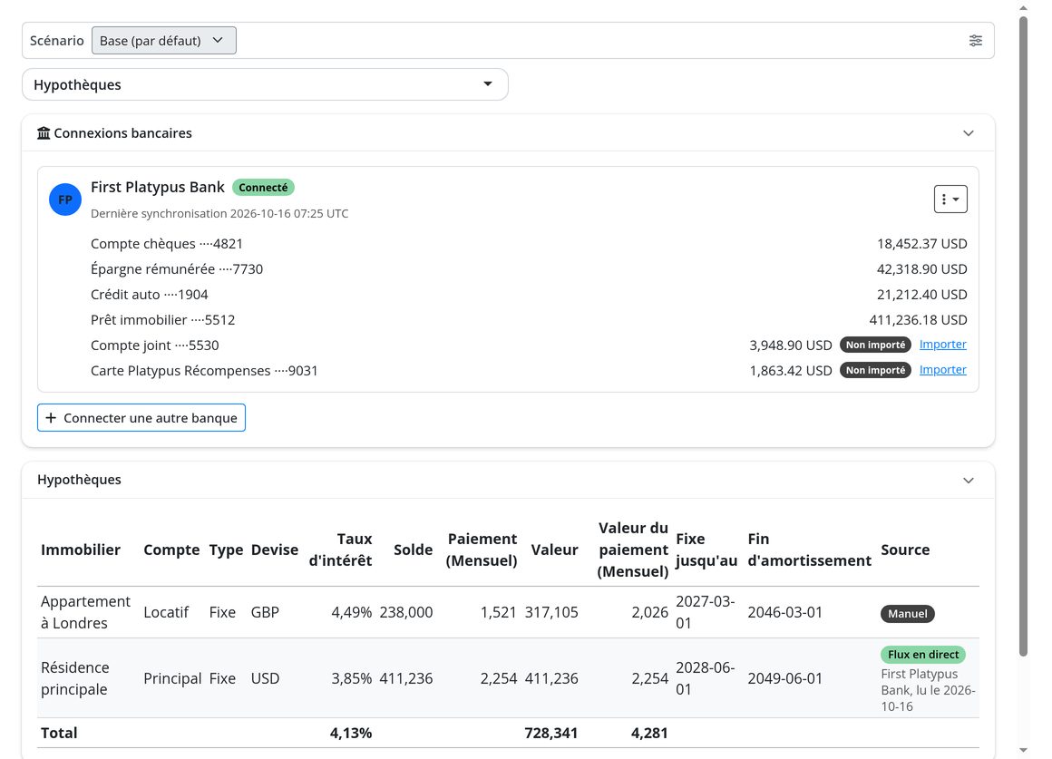Viewport: 1052px width, 759px height.
Task: Click Non importé badge for Carte Platypus Récompenses
Action: [x=875, y=371]
